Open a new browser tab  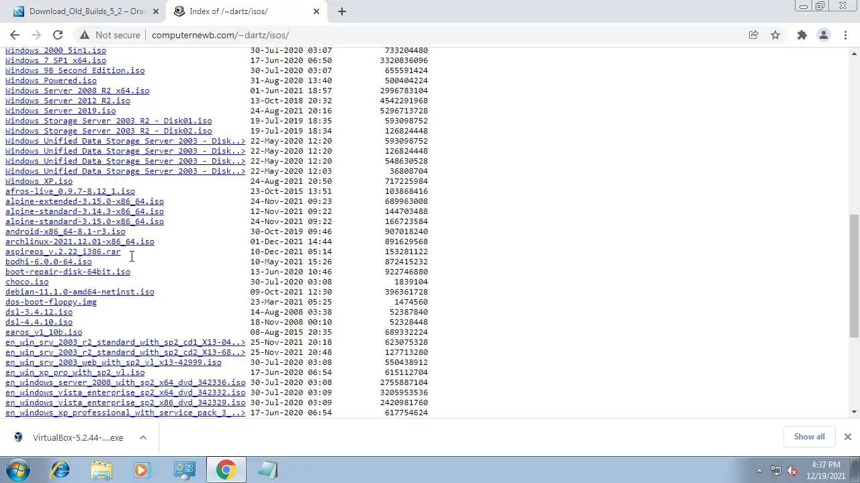tap(341, 11)
